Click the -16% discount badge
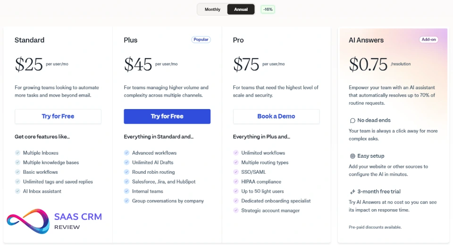Screen dimensions: 453x245 pos(268,9)
